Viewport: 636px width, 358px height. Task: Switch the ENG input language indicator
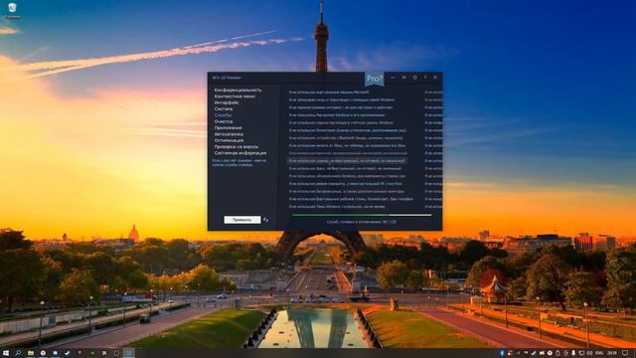pyautogui.click(x=599, y=353)
